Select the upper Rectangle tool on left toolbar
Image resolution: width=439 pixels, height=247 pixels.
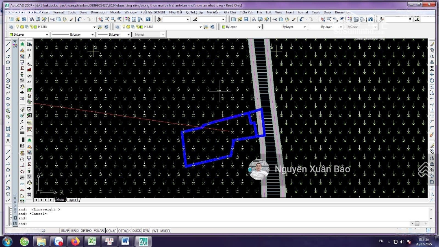pyautogui.click(x=8, y=68)
